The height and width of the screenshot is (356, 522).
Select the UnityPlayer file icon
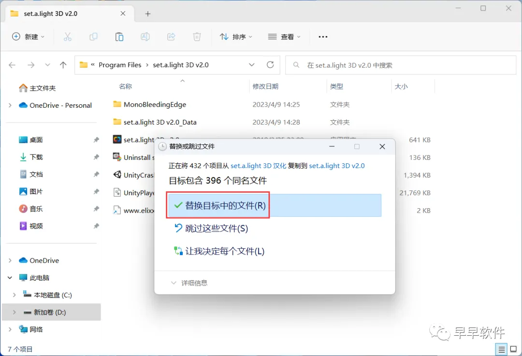117,192
